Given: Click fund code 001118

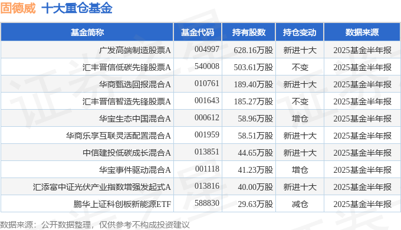Looking at the screenshot, I should click(207, 169).
